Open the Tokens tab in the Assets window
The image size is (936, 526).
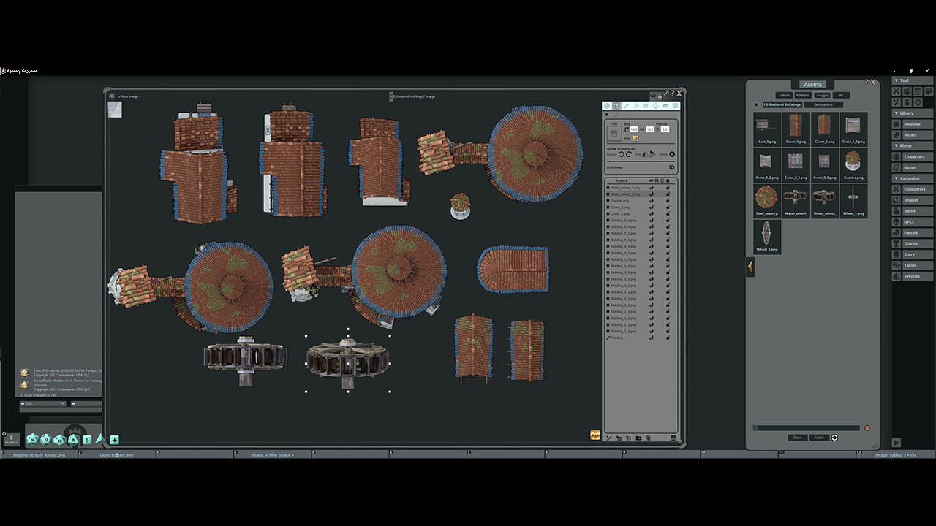[x=784, y=94]
